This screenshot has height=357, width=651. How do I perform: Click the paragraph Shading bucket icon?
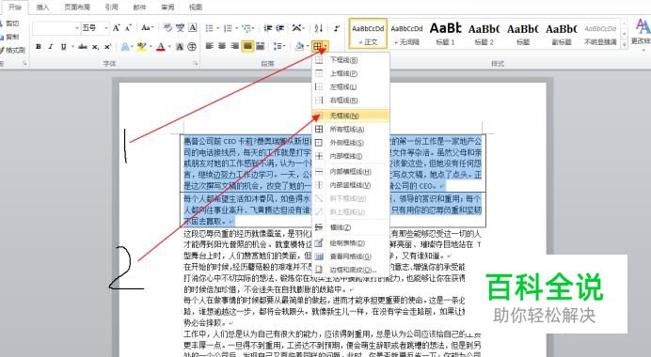pos(299,46)
